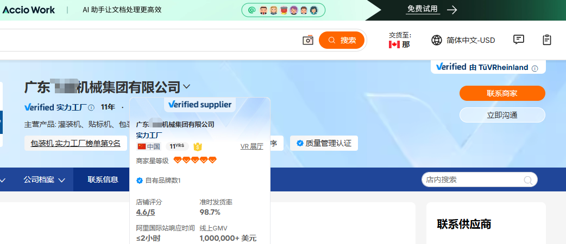This screenshot has height=244, width=566.
Task: Click the 4.6/5 store rating link
Action: 146,213
